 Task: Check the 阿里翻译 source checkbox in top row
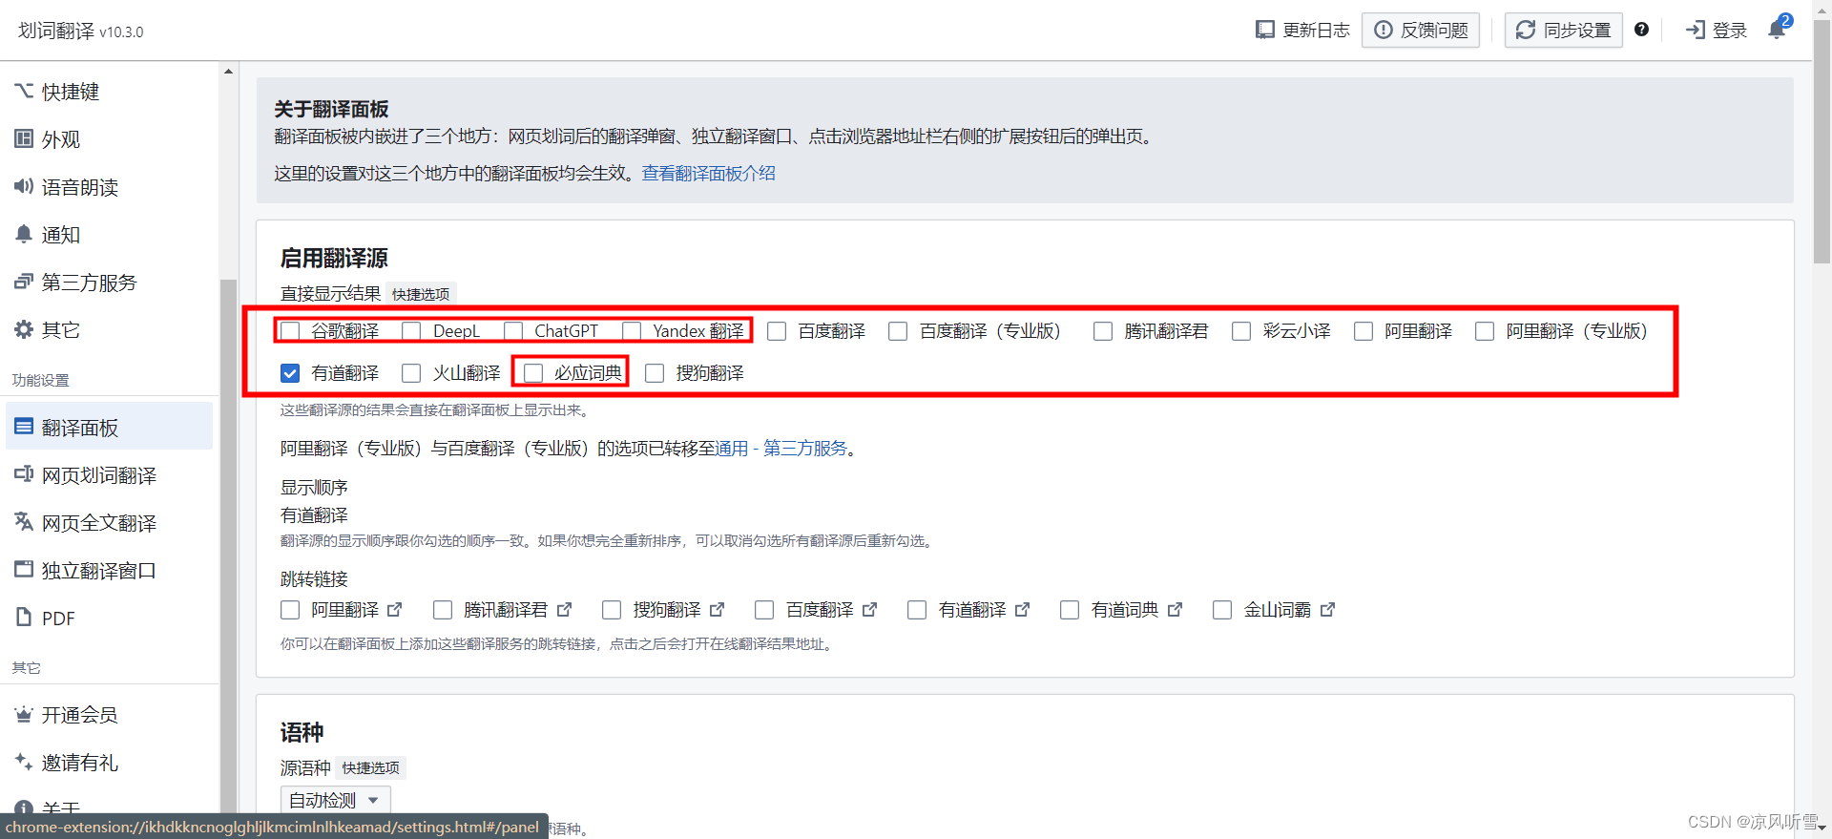click(1364, 331)
